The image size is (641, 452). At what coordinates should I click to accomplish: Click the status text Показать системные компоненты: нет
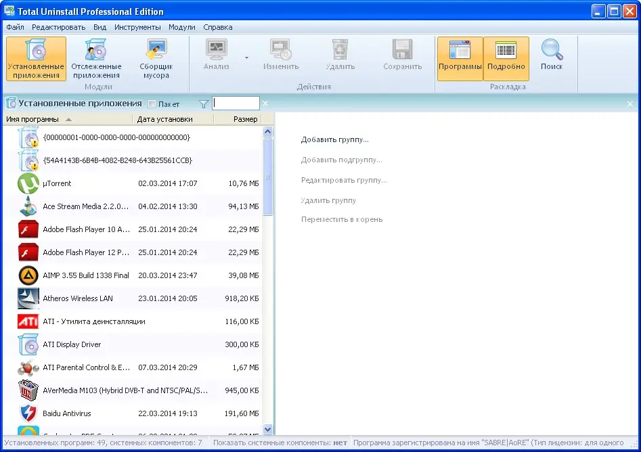280,443
